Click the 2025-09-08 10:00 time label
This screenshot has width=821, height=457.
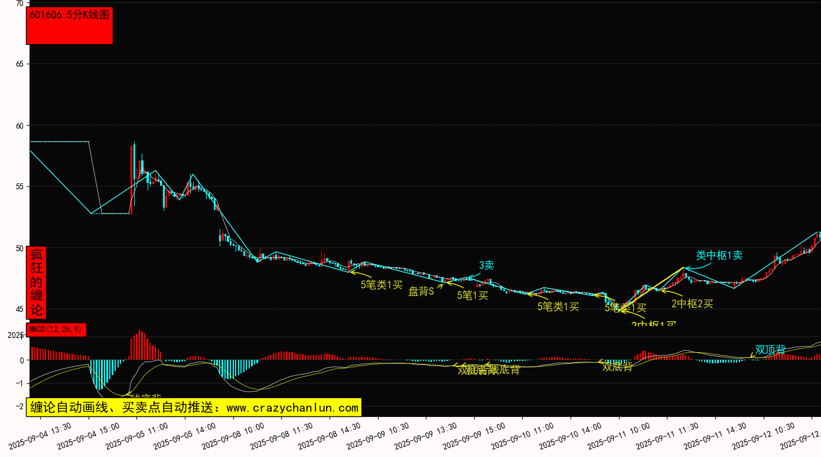point(233,435)
